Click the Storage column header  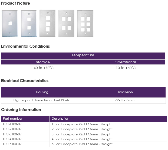(43, 62)
